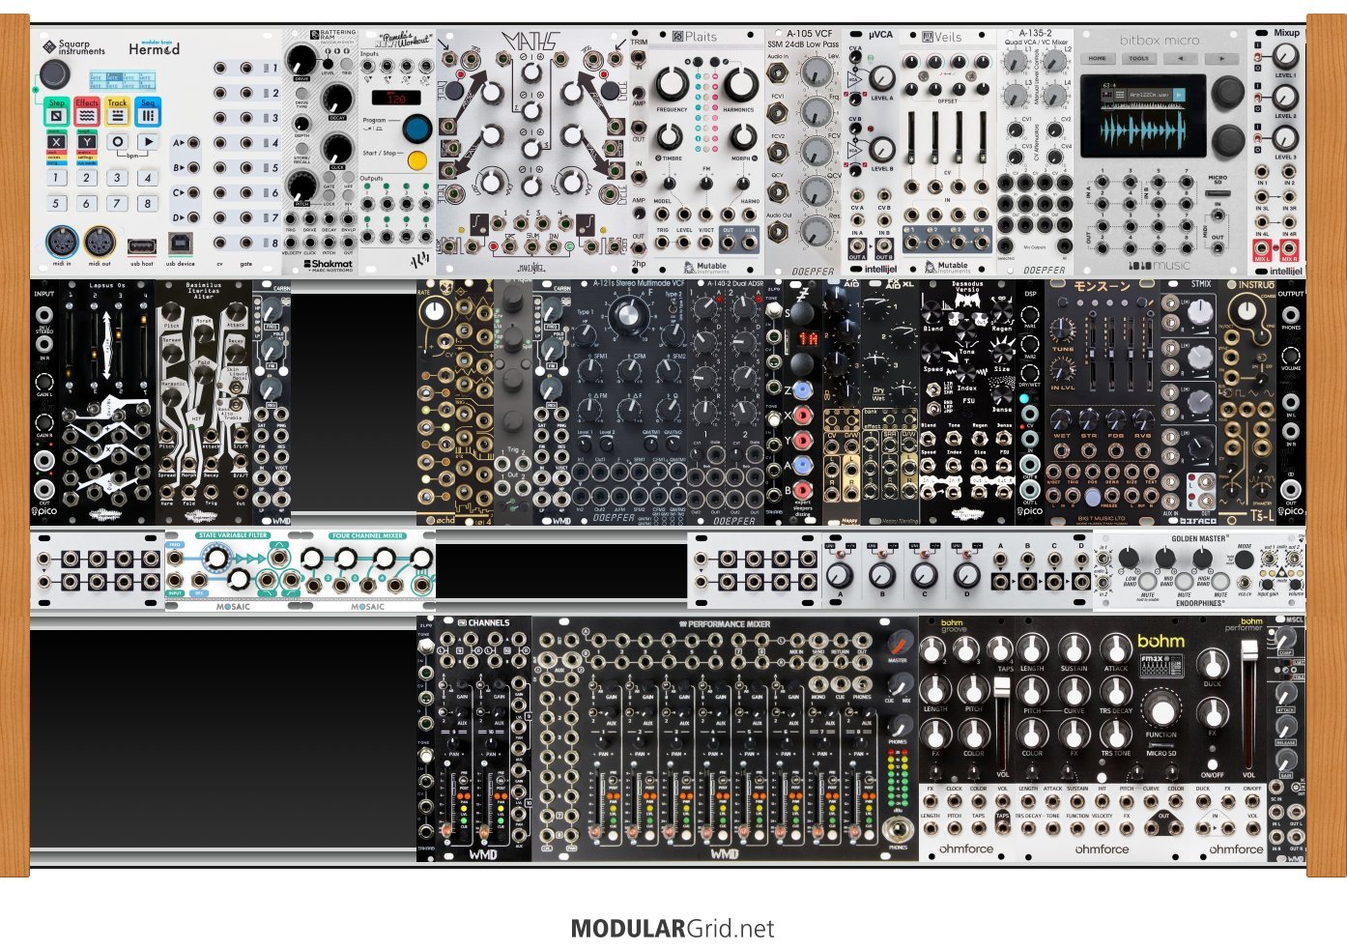Screen dimensions: 1347x949
Task: Click the red 120 BPM display
Action: click(396, 98)
